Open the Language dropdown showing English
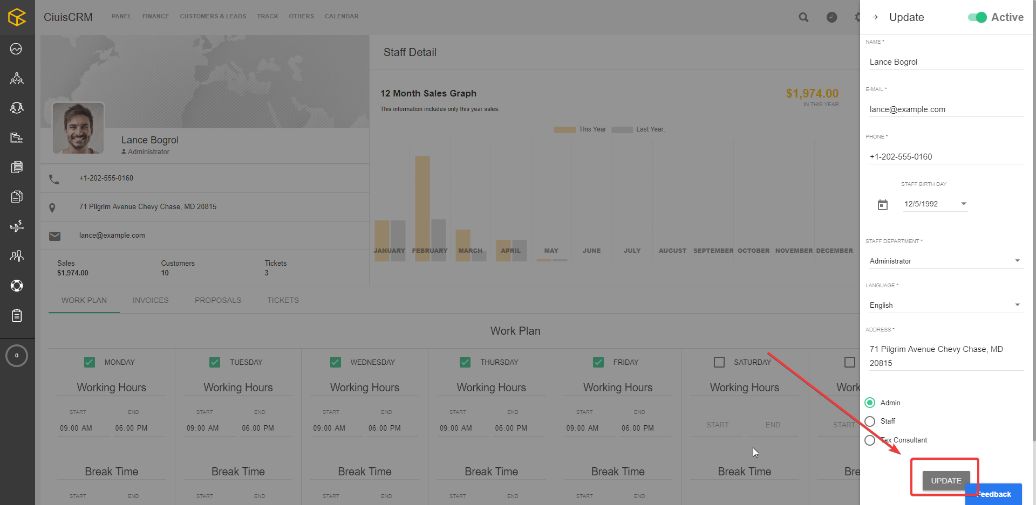The height and width of the screenshot is (505, 1036). pos(1018,305)
